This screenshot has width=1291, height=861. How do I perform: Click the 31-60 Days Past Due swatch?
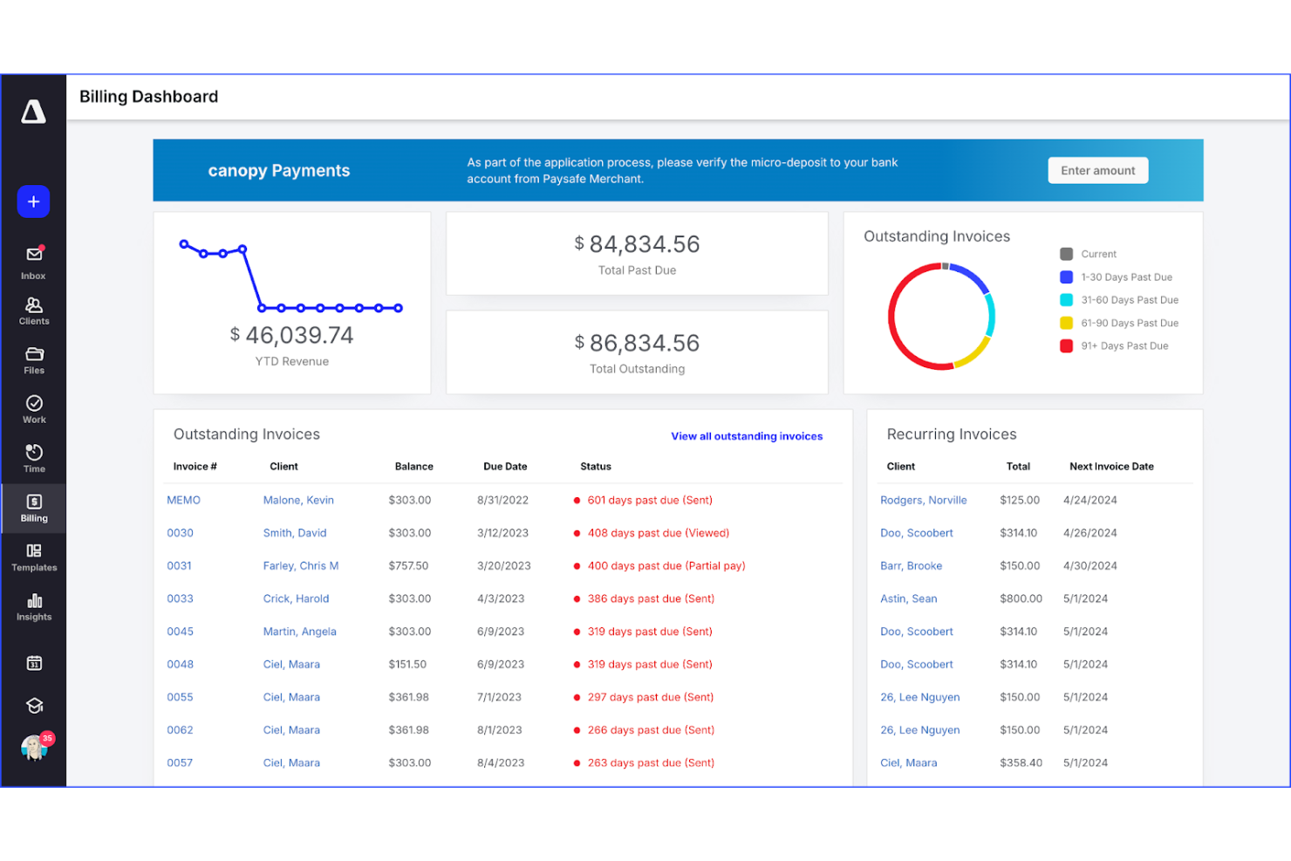click(1066, 300)
